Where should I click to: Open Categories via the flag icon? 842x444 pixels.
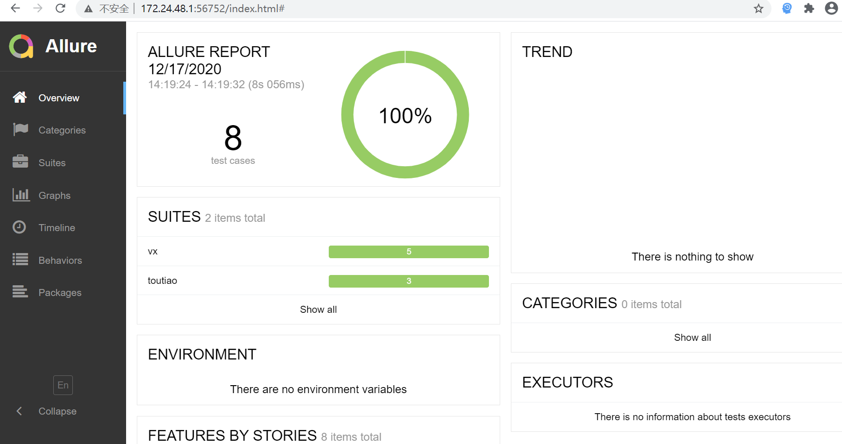click(x=21, y=129)
